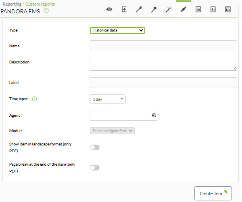
Task: Toggle Show item in landscape format switch
Action: click(95, 147)
